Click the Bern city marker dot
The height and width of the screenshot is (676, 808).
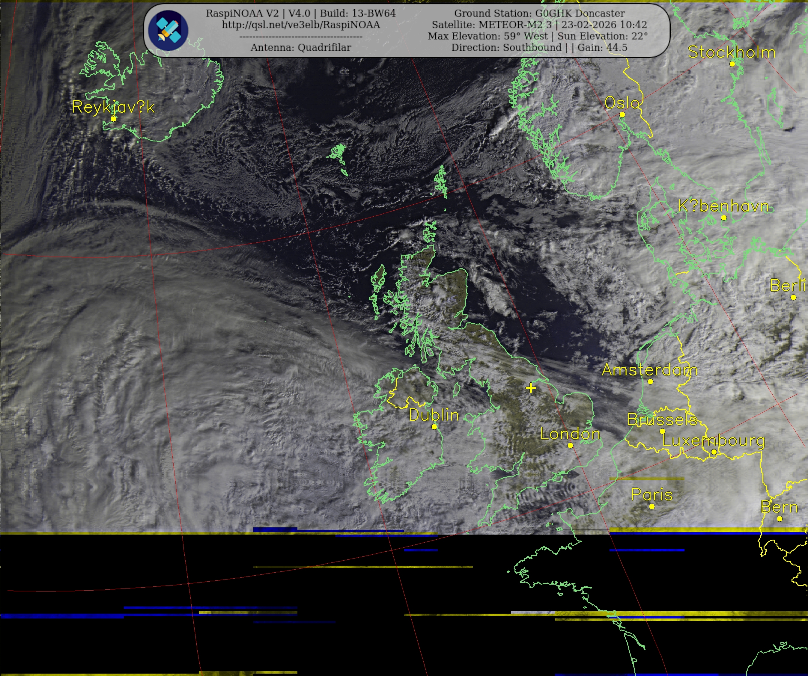tap(780, 519)
